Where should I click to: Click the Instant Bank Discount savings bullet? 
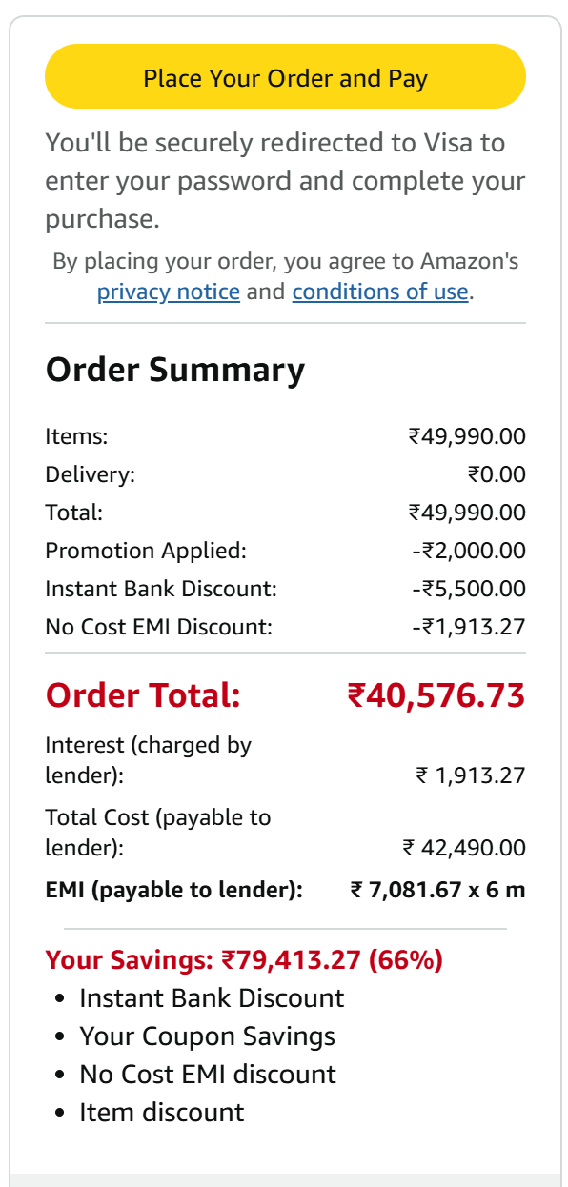[x=212, y=998]
